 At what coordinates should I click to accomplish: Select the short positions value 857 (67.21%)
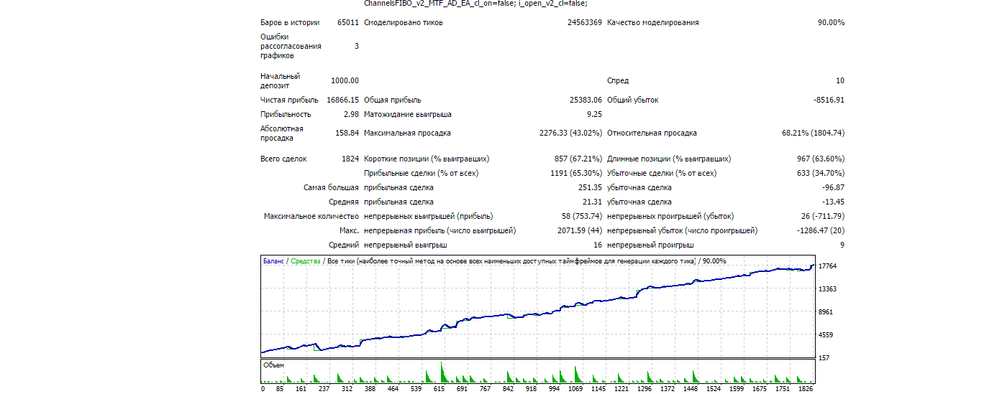click(x=578, y=159)
